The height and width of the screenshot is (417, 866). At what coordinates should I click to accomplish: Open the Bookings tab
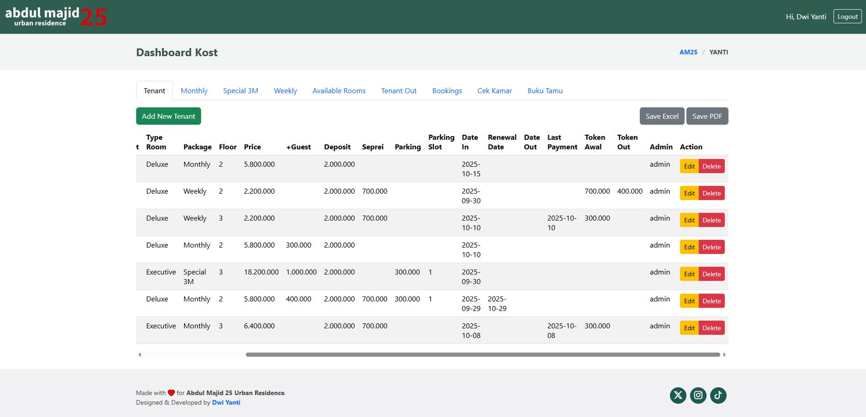pyautogui.click(x=447, y=91)
